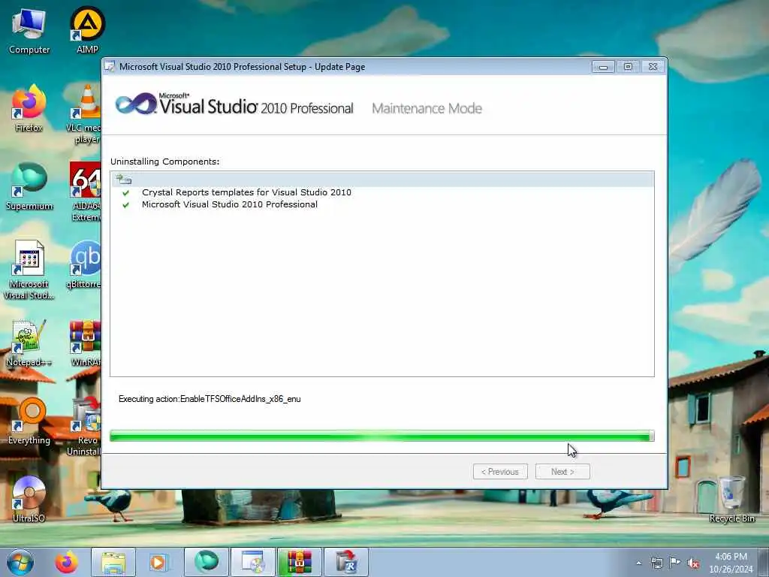
Task: Click the Maintenance Mode heading
Action: point(427,108)
